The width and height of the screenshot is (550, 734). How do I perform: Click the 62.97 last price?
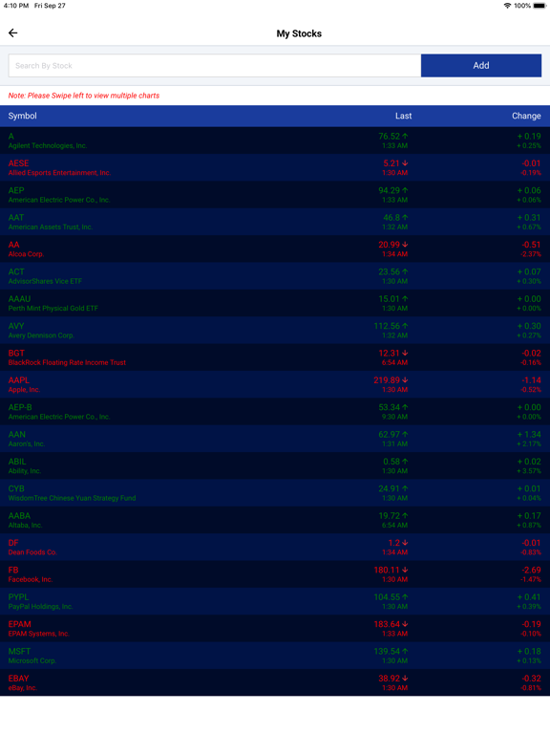point(390,435)
